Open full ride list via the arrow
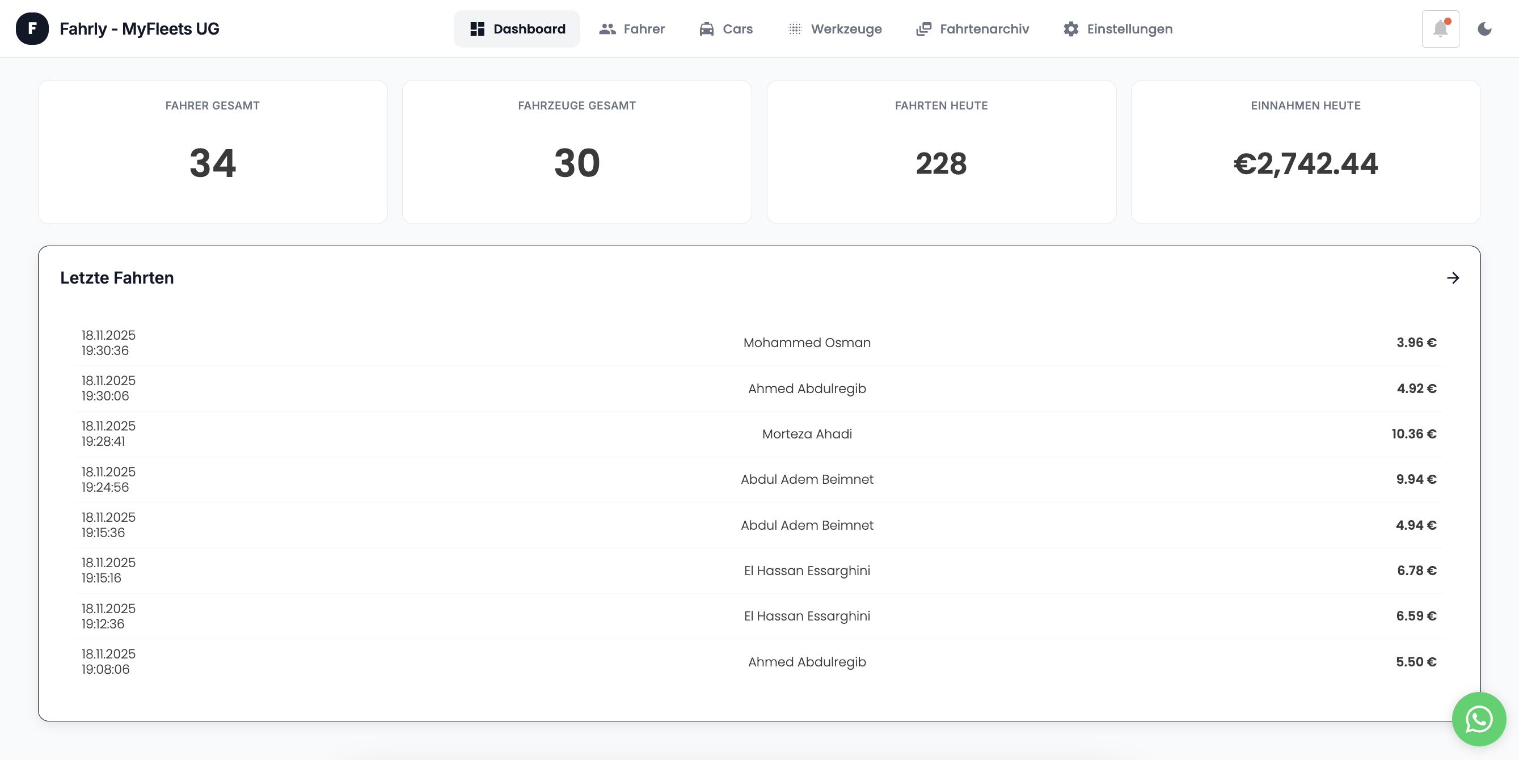The width and height of the screenshot is (1519, 760). pyautogui.click(x=1453, y=278)
